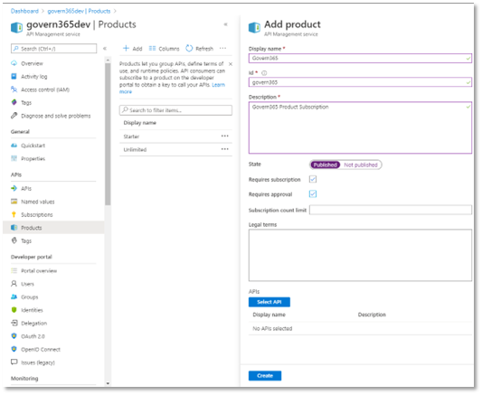Open the Delegation menu item
482x395 pixels.
(x=33, y=323)
